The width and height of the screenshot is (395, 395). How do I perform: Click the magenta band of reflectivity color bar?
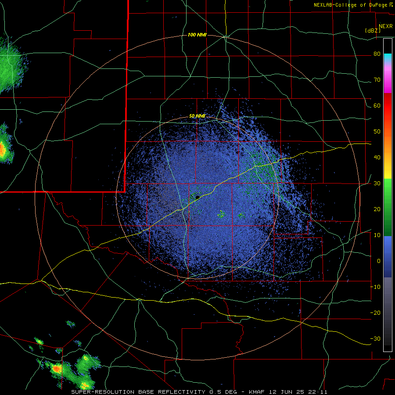388,81
